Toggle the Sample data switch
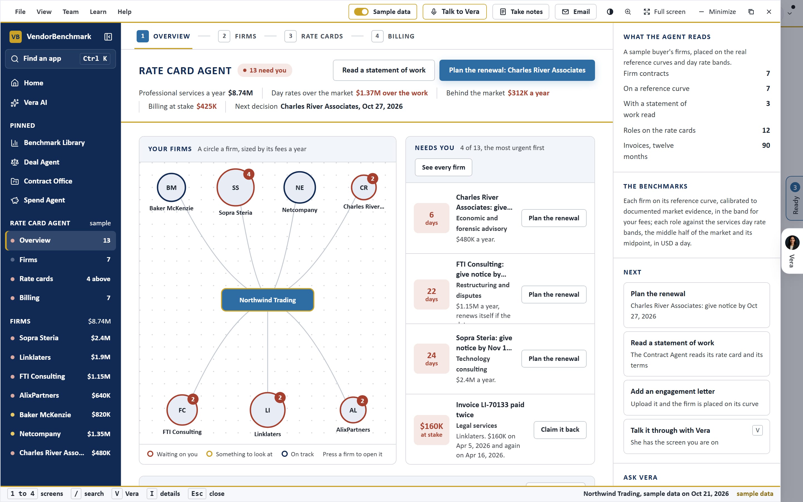The image size is (803, 502). tap(361, 12)
